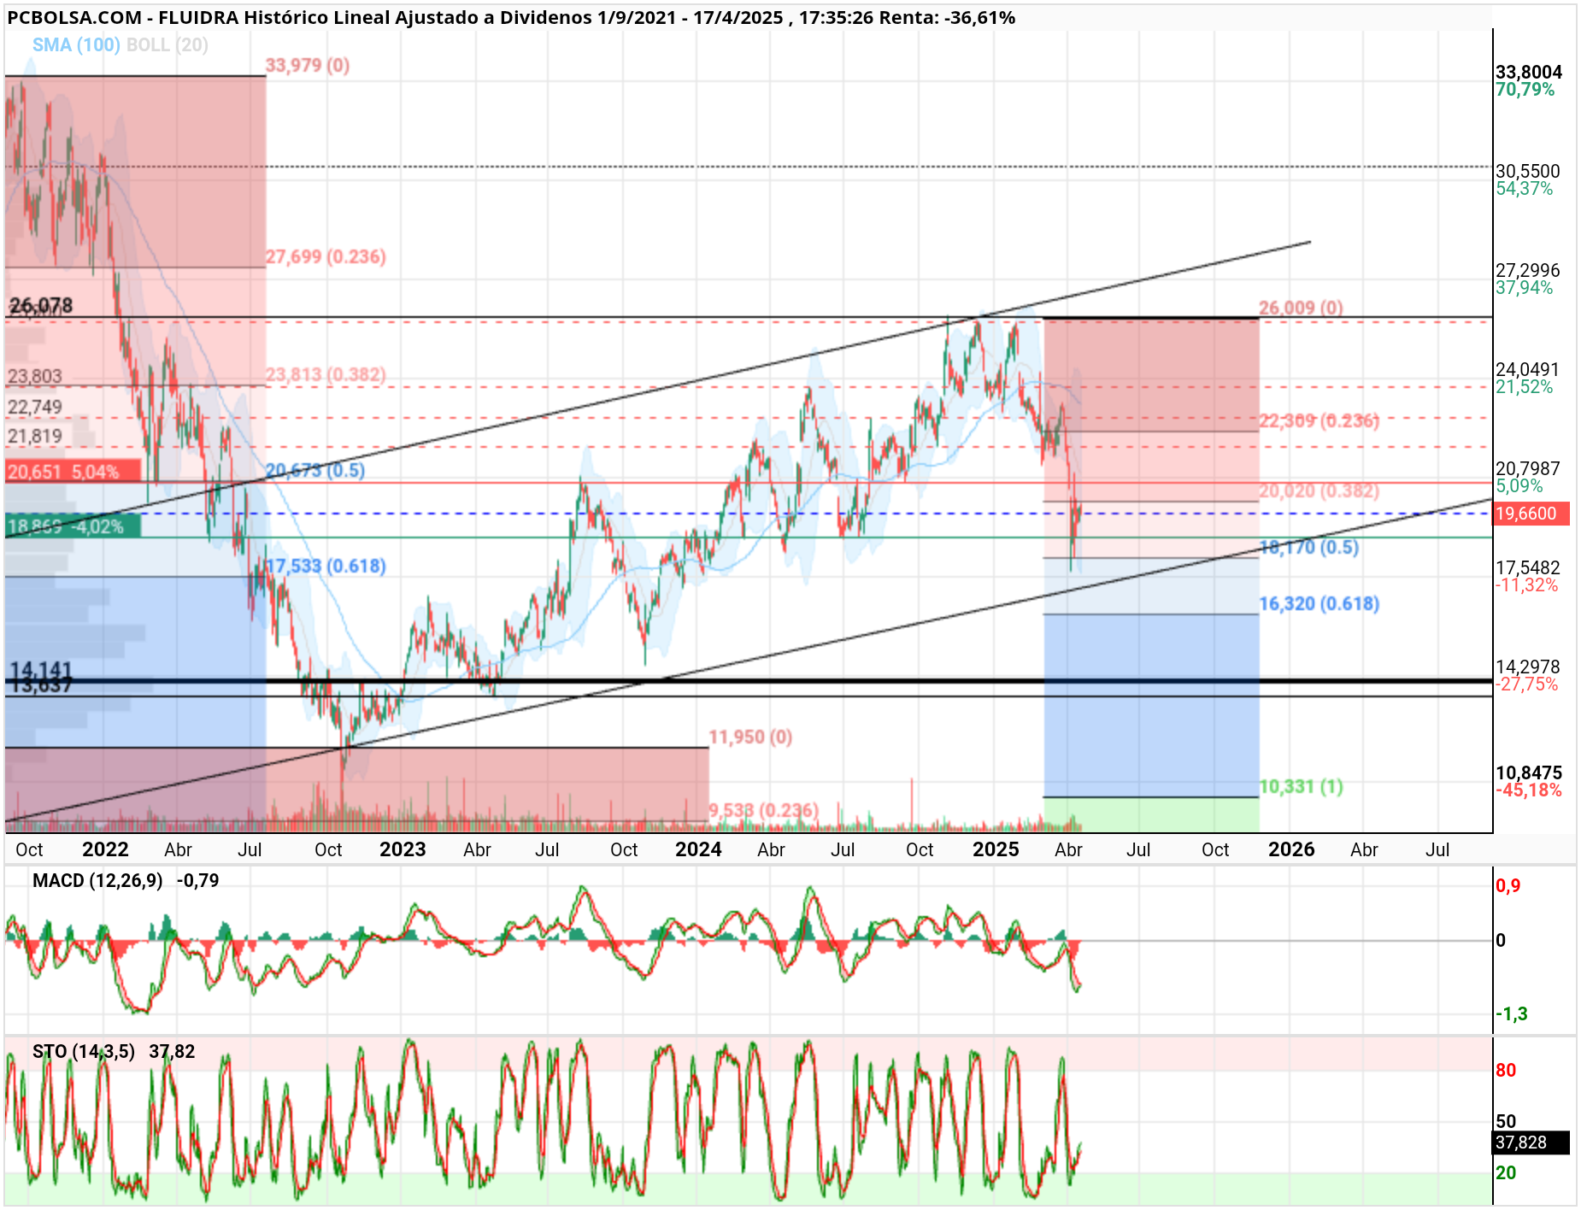
Task: Click the green 20 stochastic axis level
Action: (x=1506, y=1172)
